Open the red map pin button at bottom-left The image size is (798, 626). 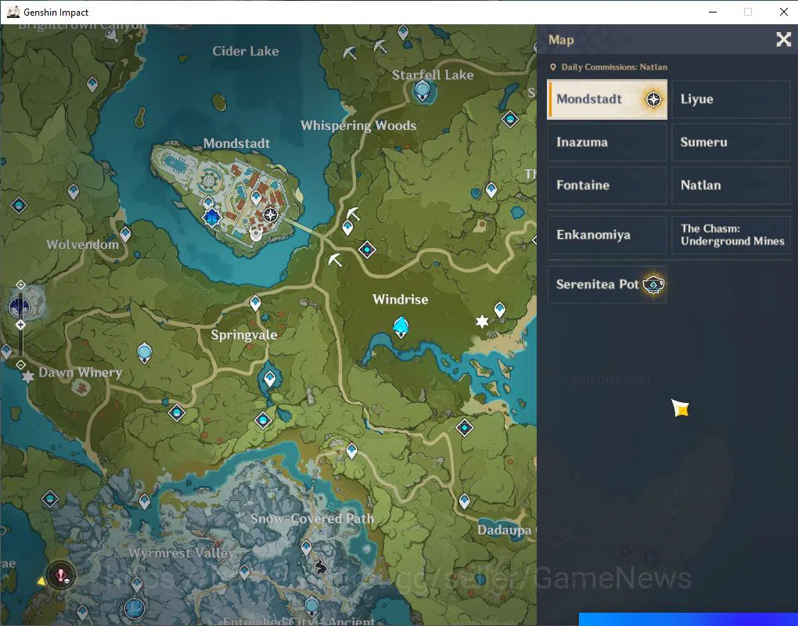(61, 576)
